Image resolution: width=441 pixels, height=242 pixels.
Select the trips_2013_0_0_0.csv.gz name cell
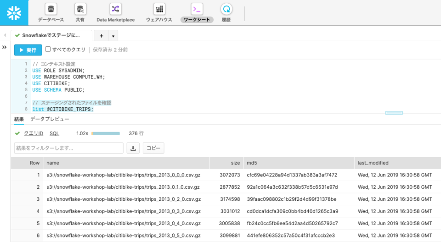coord(126,175)
